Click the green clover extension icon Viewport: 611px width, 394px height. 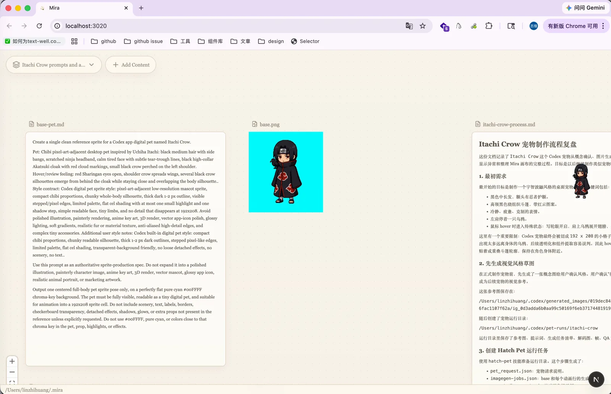pyautogui.click(x=474, y=26)
